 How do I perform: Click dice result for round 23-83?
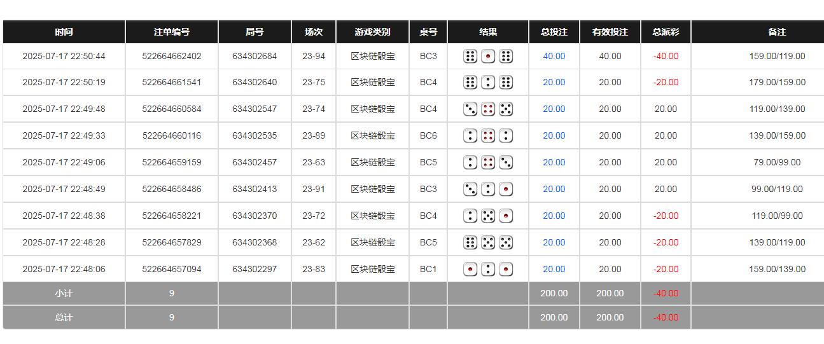point(488,270)
